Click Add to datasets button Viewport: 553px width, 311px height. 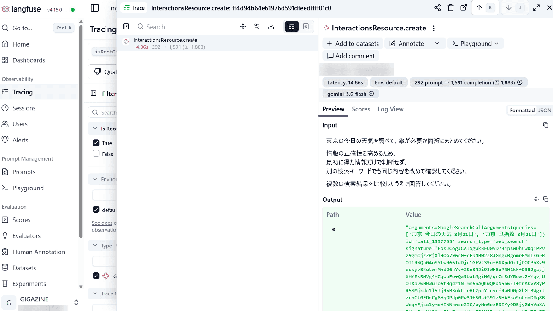click(353, 43)
